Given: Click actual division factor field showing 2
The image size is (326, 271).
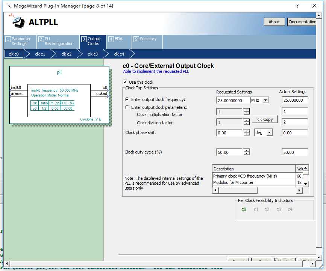Looking at the screenshot, I should click(295, 122).
